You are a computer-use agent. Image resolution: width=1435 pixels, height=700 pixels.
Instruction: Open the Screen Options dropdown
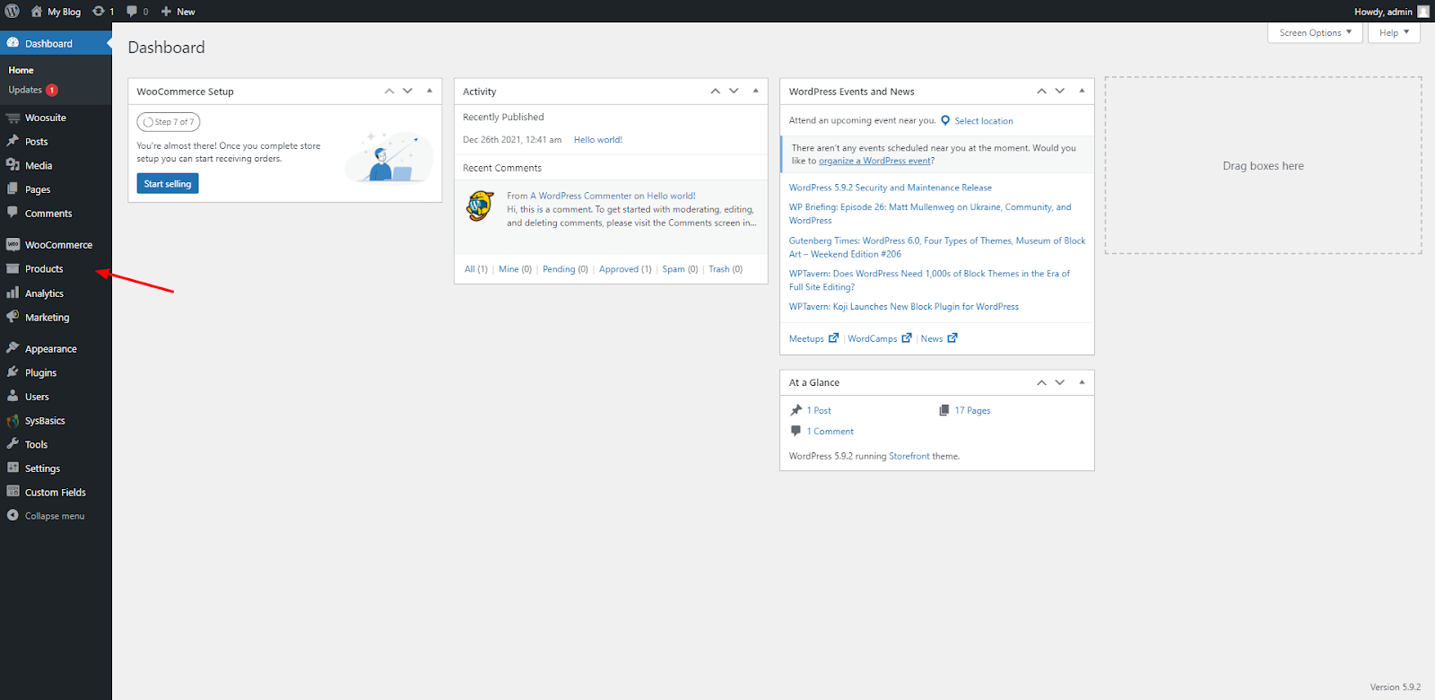[x=1315, y=32]
